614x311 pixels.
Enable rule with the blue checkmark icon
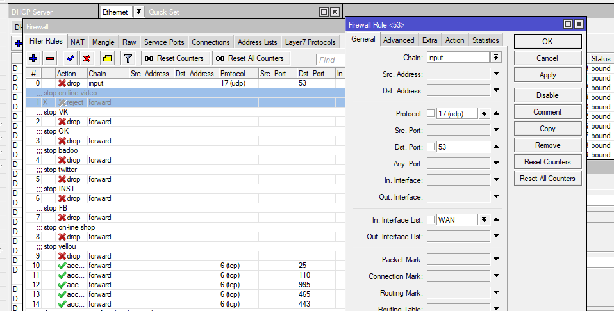pyautogui.click(x=70, y=58)
